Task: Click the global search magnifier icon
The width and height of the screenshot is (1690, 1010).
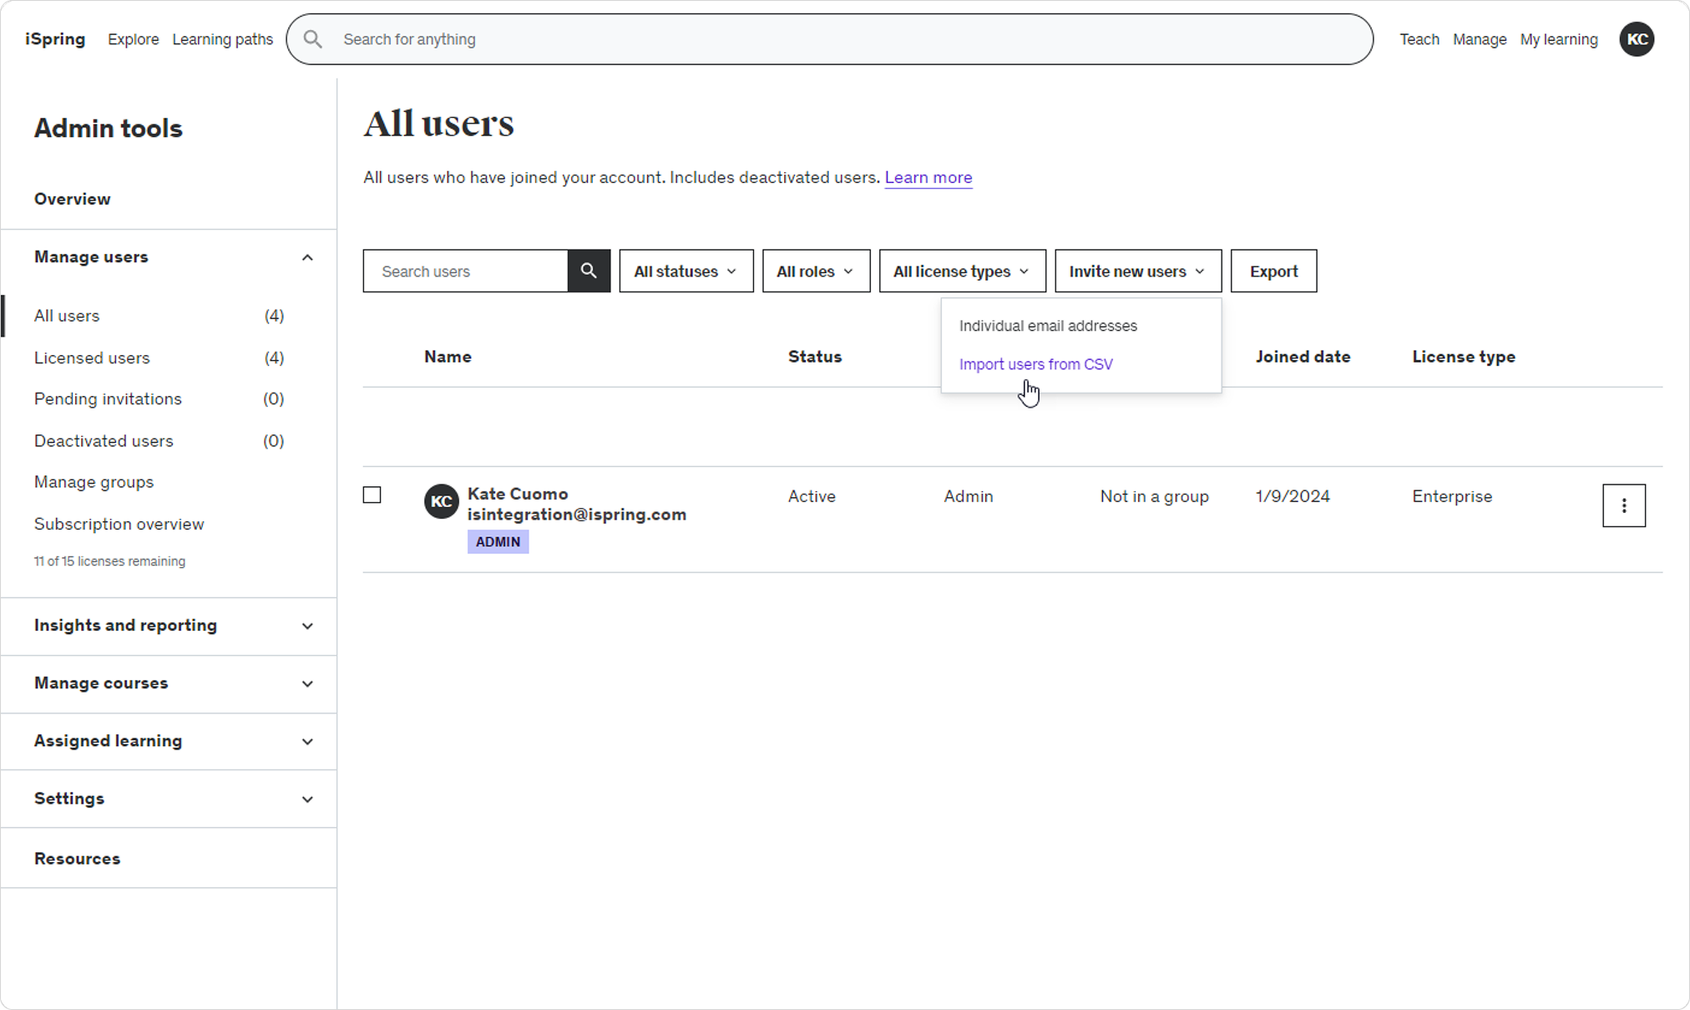Action: pos(313,39)
